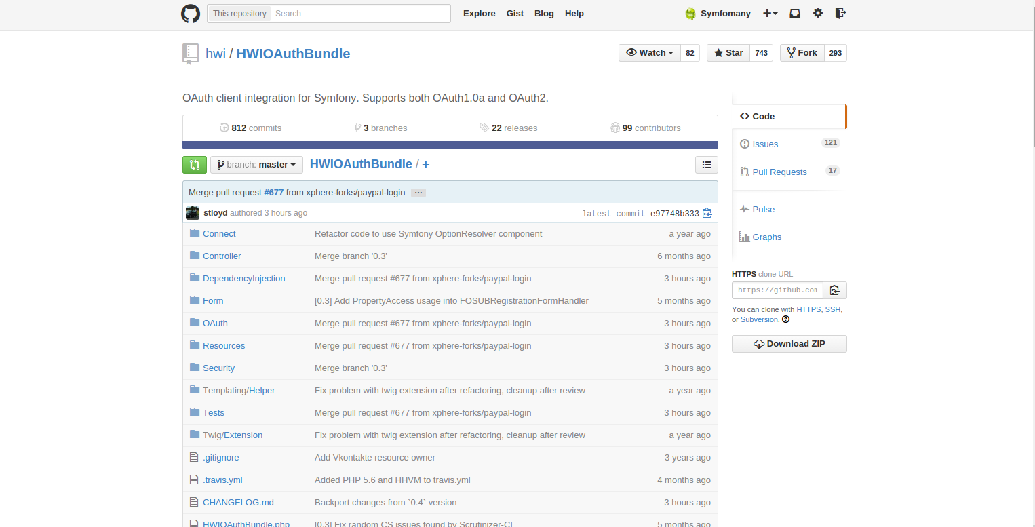Open commit 'Add Vkontakte resource owner'
Image resolution: width=1035 pixels, height=527 pixels.
[x=375, y=457]
